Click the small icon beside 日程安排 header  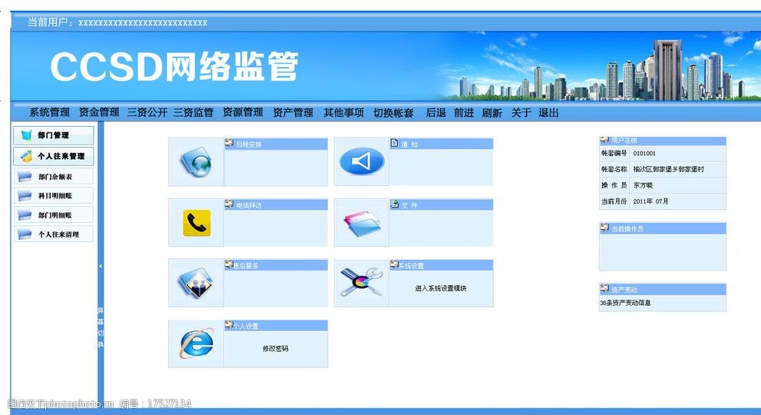tap(229, 144)
